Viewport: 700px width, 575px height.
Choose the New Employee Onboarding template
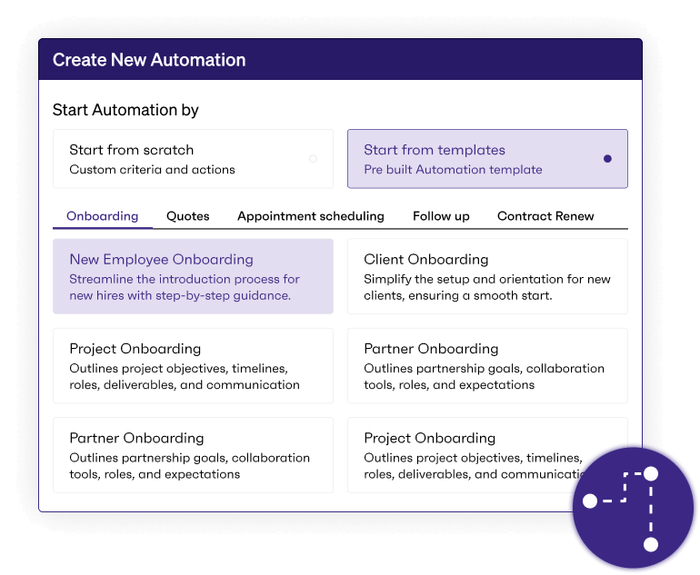(x=193, y=276)
